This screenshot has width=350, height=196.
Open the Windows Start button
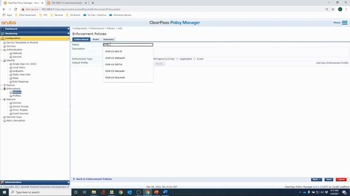(x=4, y=192)
